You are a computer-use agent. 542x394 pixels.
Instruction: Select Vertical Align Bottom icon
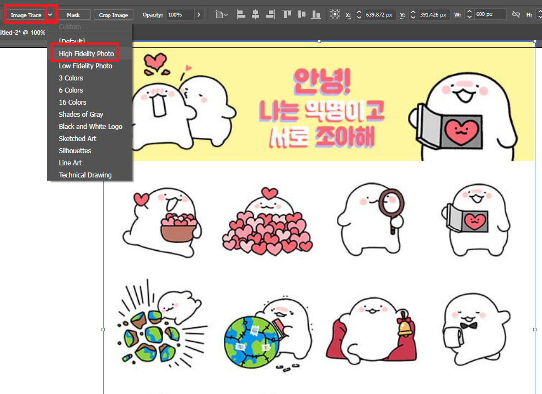(316, 14)
